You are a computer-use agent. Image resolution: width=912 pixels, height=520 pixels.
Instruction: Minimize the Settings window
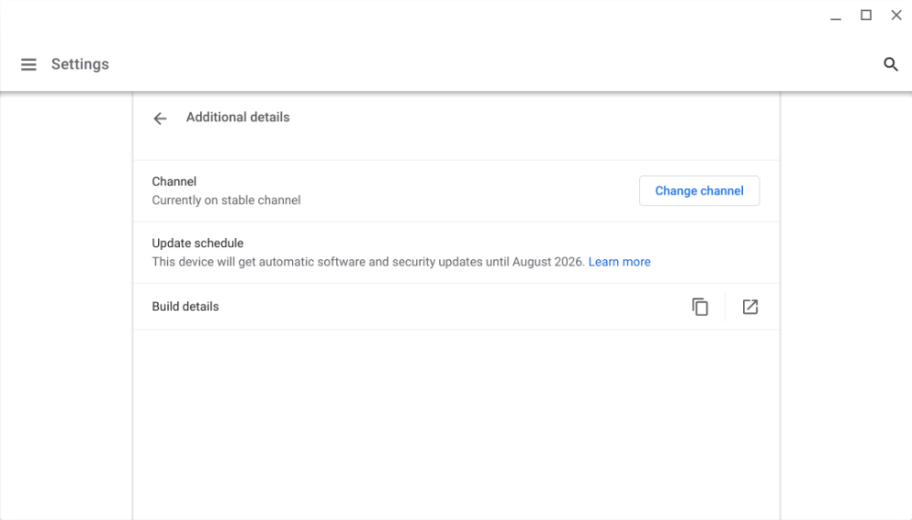click(x=835, y=16)
